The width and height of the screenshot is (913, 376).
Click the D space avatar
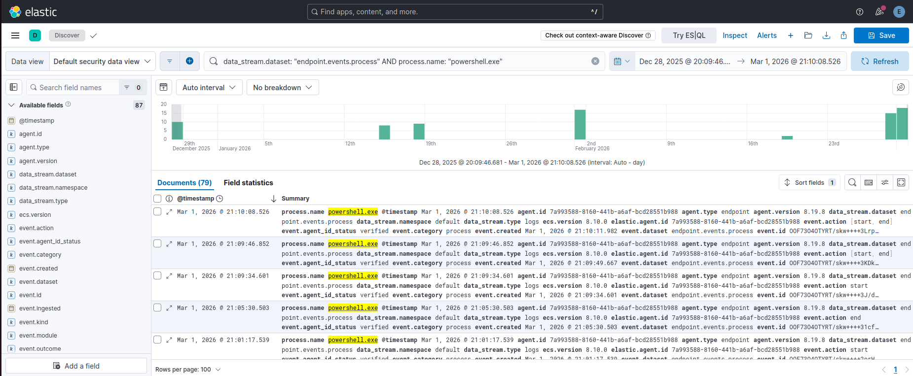point(35,35)
